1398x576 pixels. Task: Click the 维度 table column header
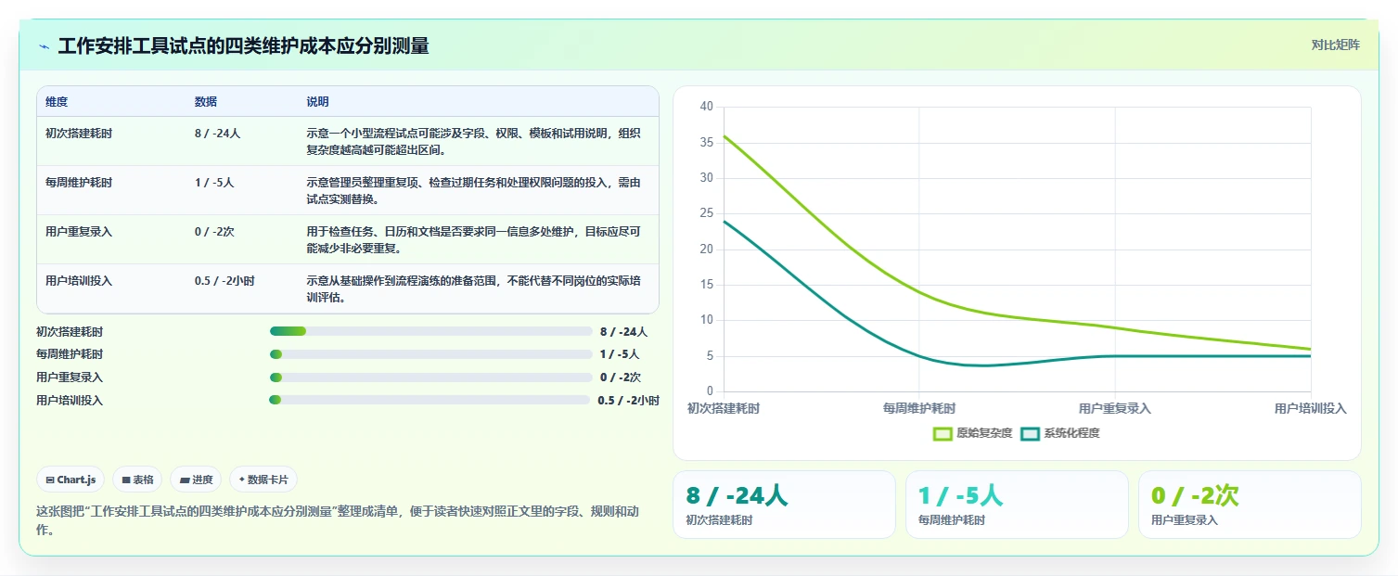pyautogui.click(x=57, y=102)
